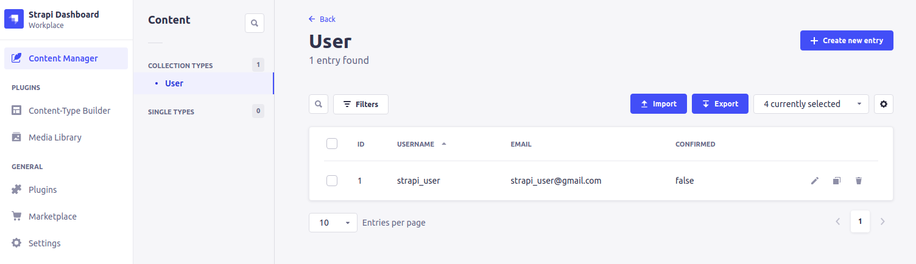
Task: Check the strapi_user row checkbox
Action: (x=332, y=181)
